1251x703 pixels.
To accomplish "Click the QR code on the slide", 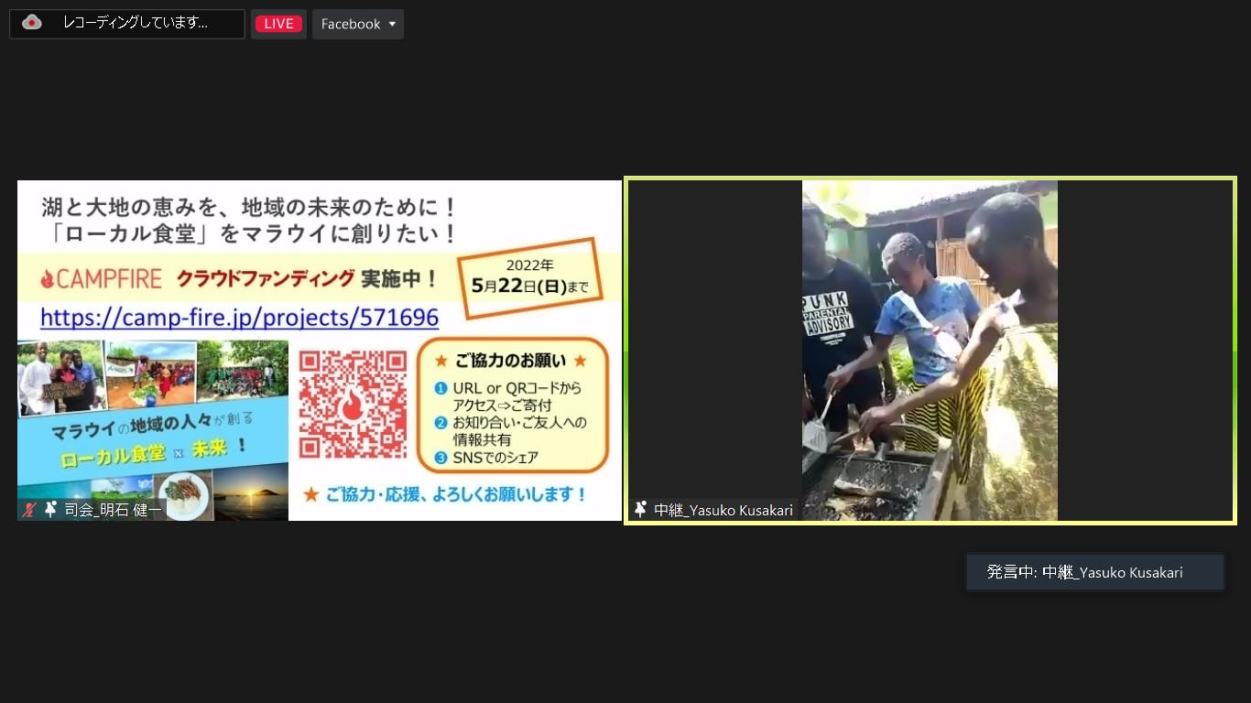I will (x=353, y=404).
